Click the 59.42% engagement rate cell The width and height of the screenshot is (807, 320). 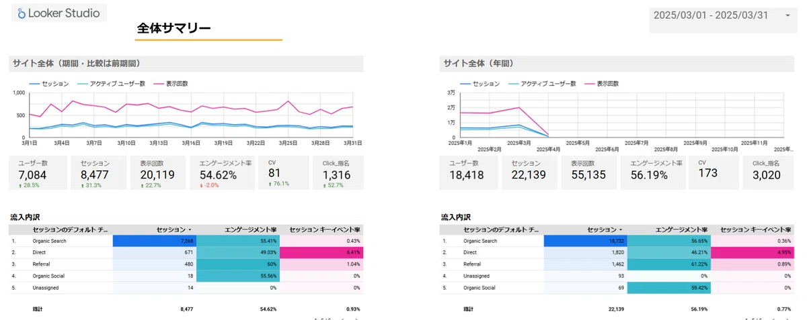[668, 288]
